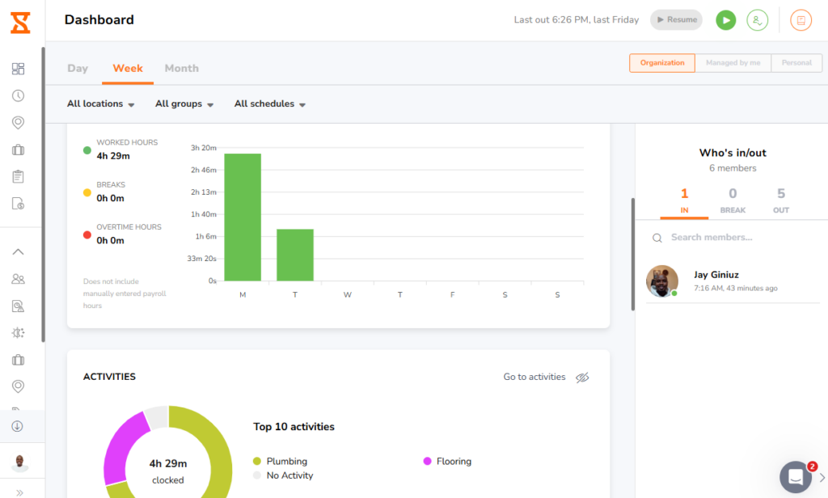Click the Flooring legend swatch
Screen dimensions: 828x498
tap(427, 461)
